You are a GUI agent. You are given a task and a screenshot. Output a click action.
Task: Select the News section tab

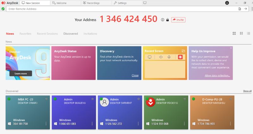tap(10, 34)
